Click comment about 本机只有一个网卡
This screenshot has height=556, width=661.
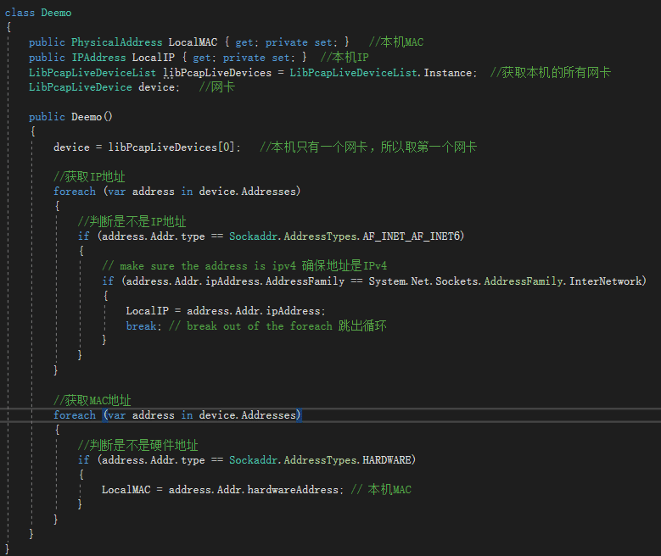[x=368, y=147]
